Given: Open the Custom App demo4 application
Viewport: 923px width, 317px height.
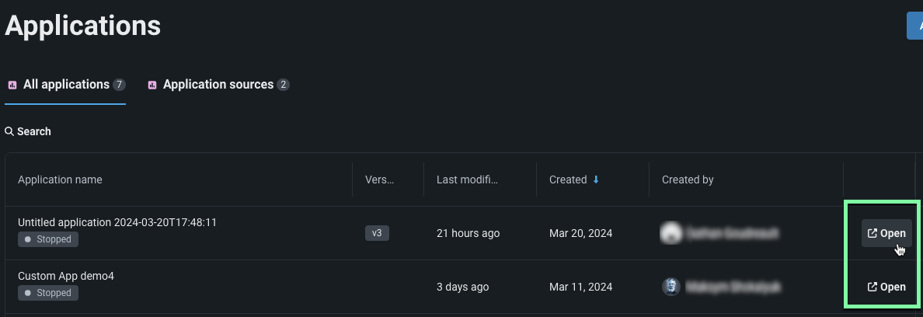Looking at the screenshot, I should (x=886, y=287).
